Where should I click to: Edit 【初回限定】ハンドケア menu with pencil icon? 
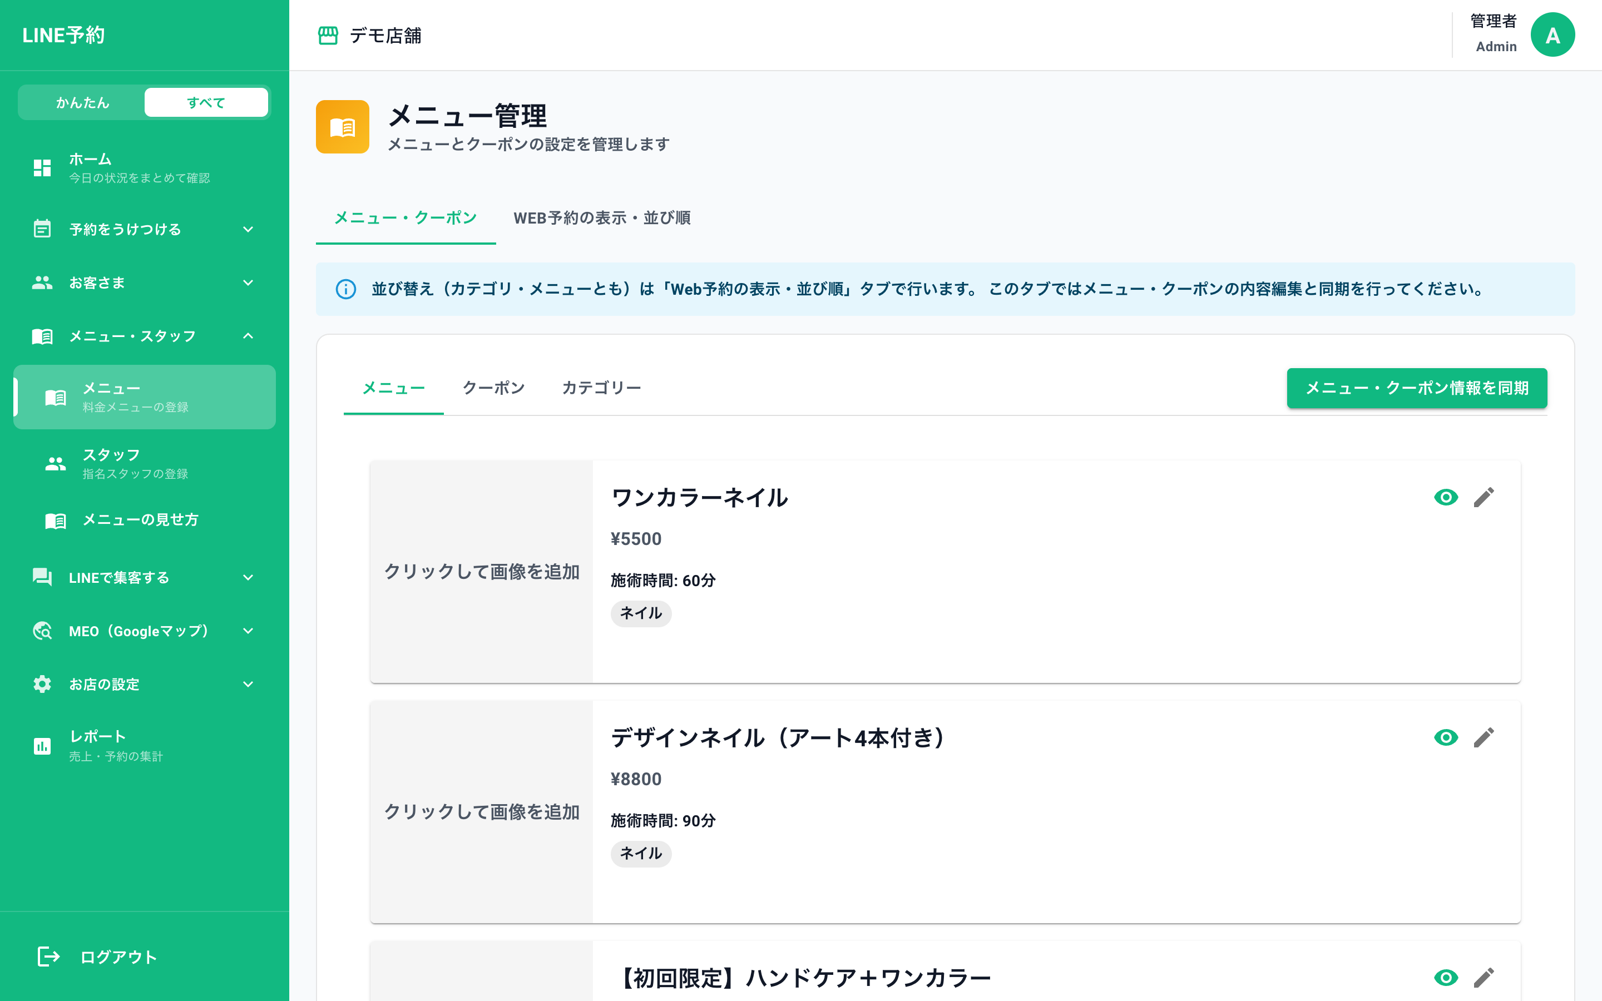tap(1484, 978)
